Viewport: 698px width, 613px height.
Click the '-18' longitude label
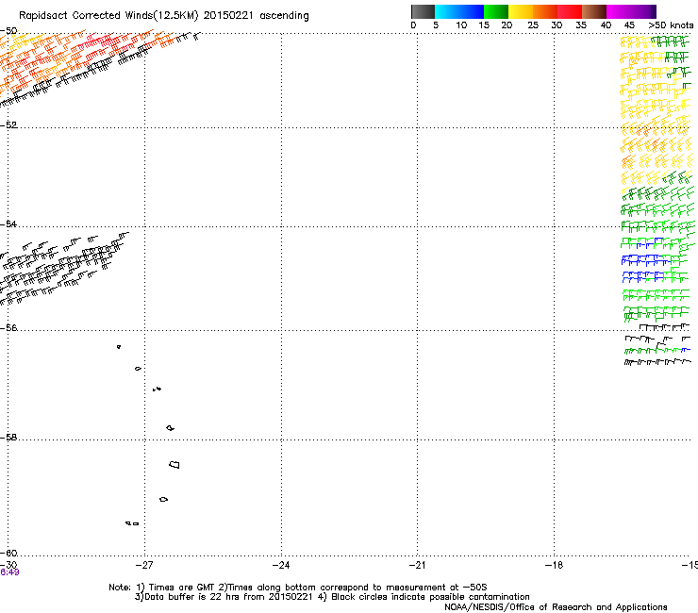pyautogui.click(x=554, y=565)
